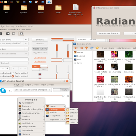
Task: Open the epulse desktop folder
Action: [x=24, y=8]
